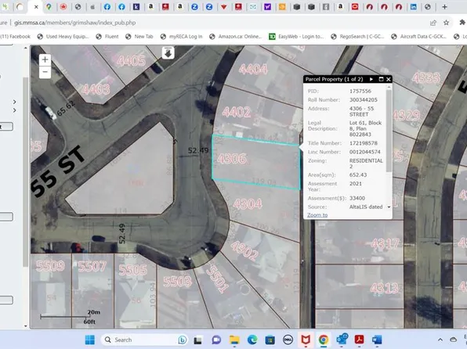Open the 'EasyWeb - Login to...' bookmark

[x=296, y=37]
